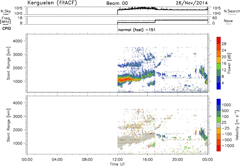Image resolution: width=240 pixels, height=166 pixels.
Task: Click the "Nave" legend label
Action: coord(228,21)
